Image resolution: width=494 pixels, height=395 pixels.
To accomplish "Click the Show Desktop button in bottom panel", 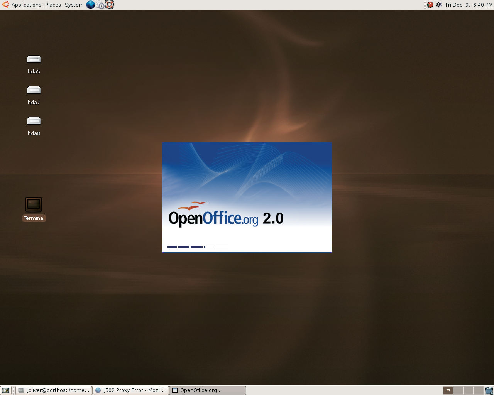I will coord(6,390).
